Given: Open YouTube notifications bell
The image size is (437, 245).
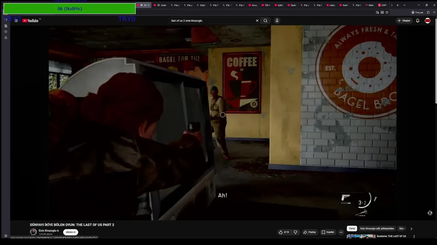Looking at the screenshot, I should [418, 21].
